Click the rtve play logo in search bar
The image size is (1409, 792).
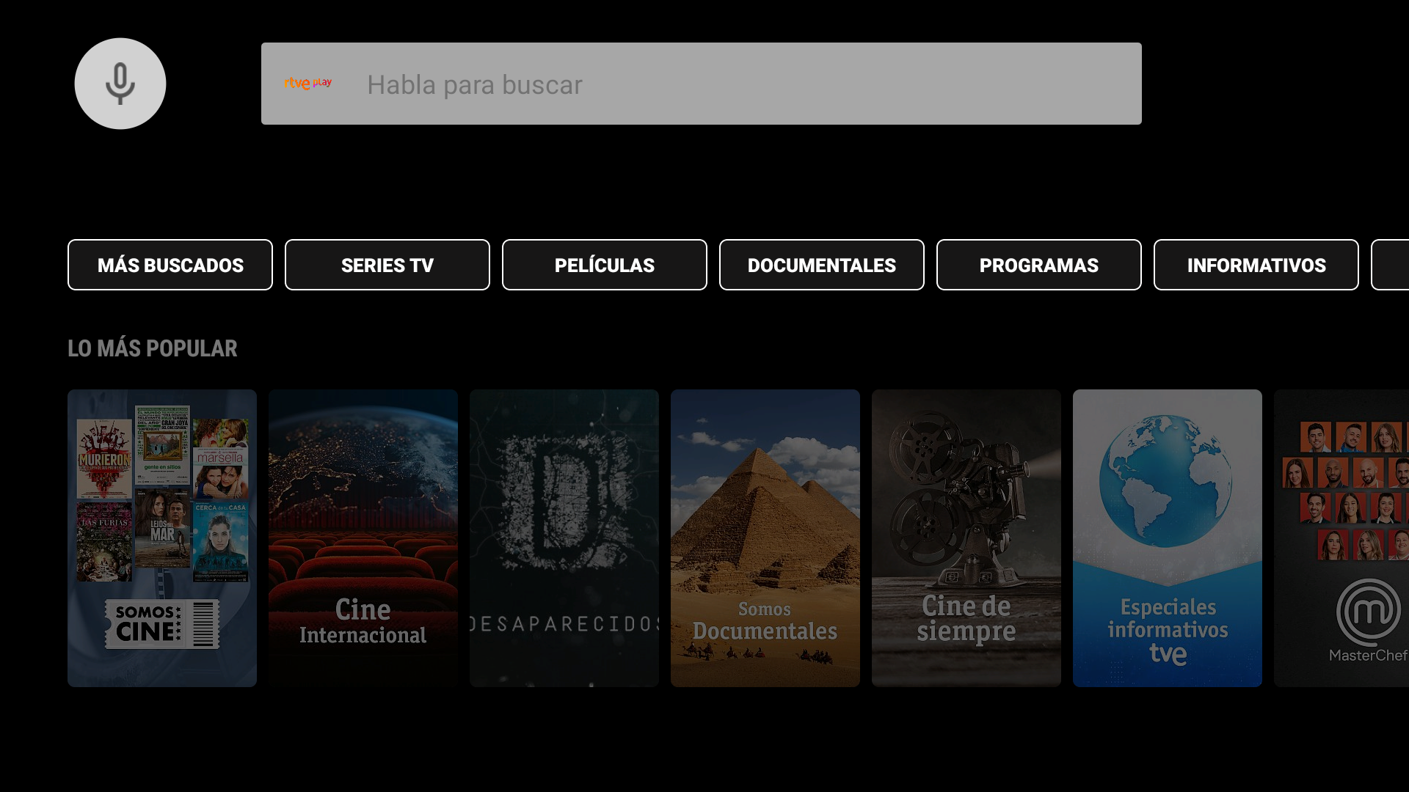(308, 83)
